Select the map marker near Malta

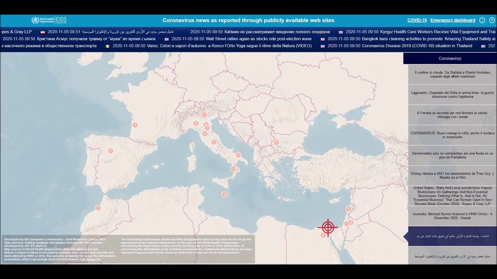tap(224, 194)
